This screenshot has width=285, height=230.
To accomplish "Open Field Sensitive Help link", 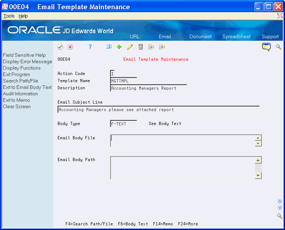I will [x=24, y=55].
